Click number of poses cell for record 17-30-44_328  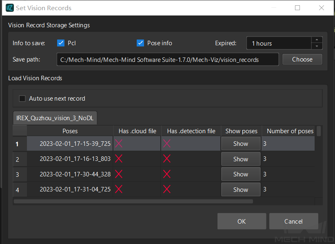tap(288, 174)
